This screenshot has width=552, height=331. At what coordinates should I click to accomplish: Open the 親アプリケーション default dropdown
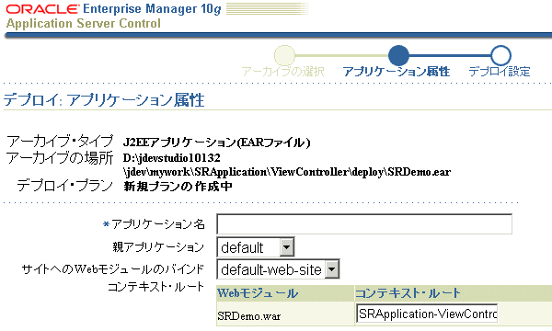[256, 247]
